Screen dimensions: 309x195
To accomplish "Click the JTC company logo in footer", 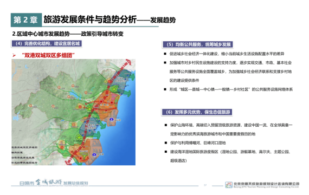I will 229,185.
